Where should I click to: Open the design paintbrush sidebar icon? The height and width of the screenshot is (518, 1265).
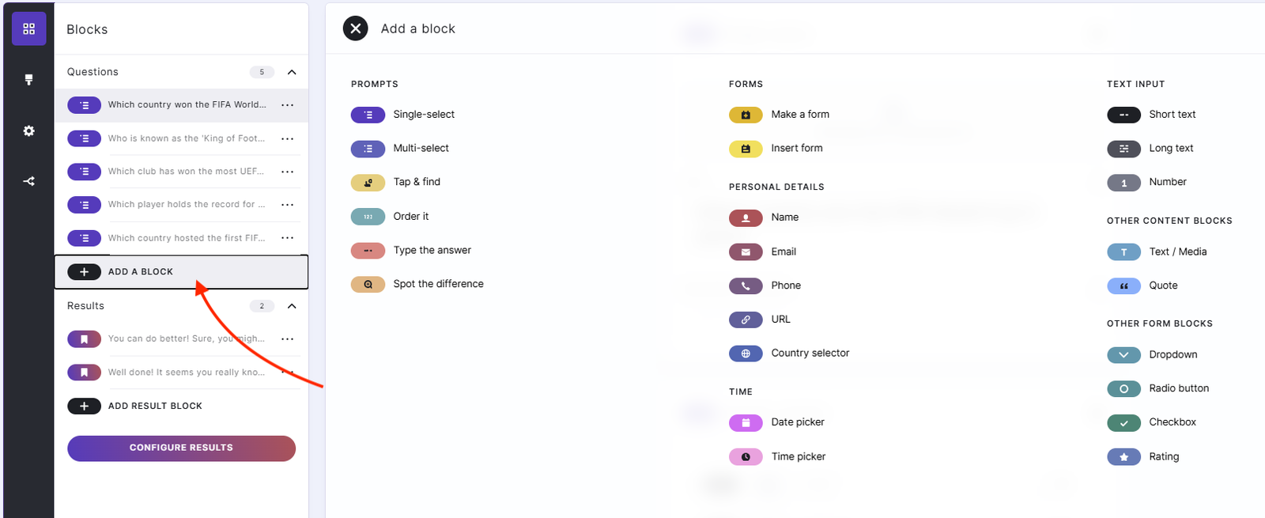pyautogui.click(x=28, y=80)
